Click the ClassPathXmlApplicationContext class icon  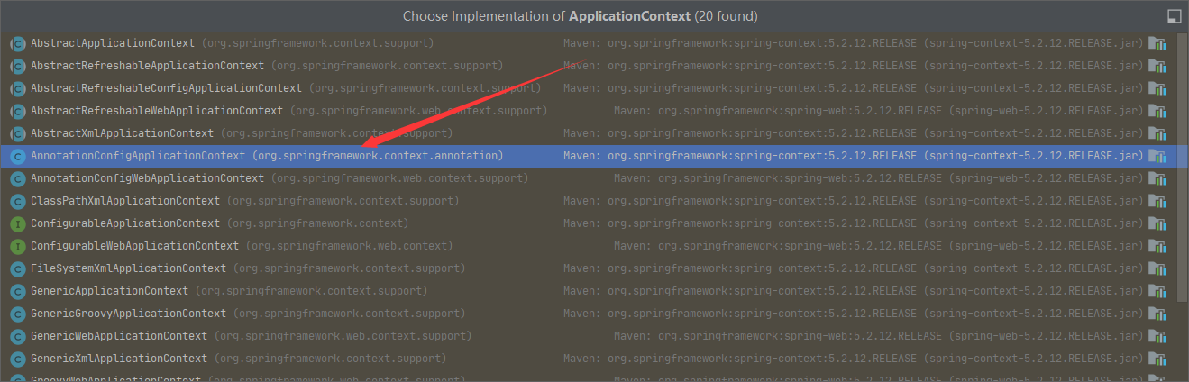point(17,201)
